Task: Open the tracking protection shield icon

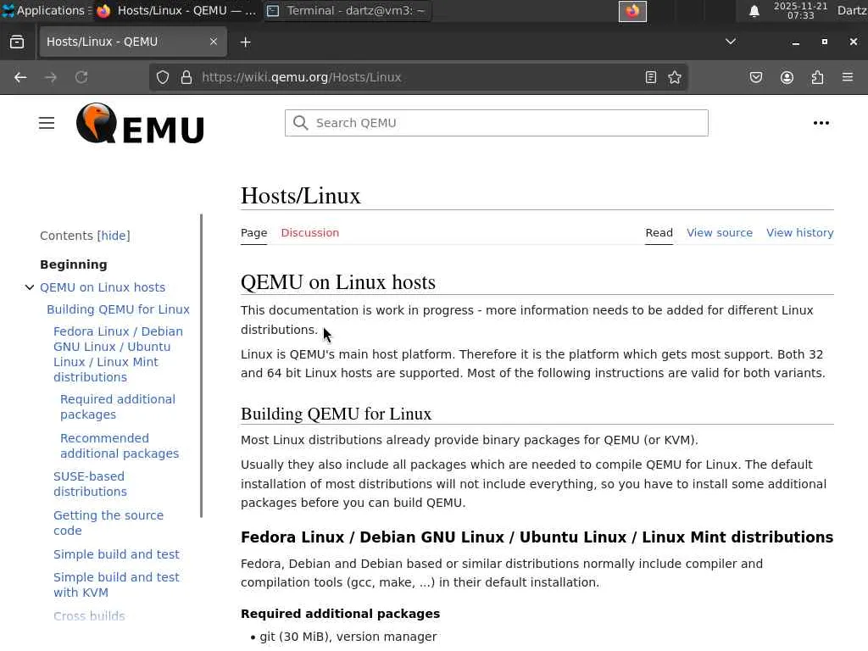Action: click(162, 77)
